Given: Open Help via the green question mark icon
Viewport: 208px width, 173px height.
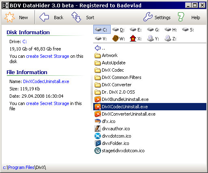Looking at the screenshot, I should pyautogui.click(x=181, y=17).
